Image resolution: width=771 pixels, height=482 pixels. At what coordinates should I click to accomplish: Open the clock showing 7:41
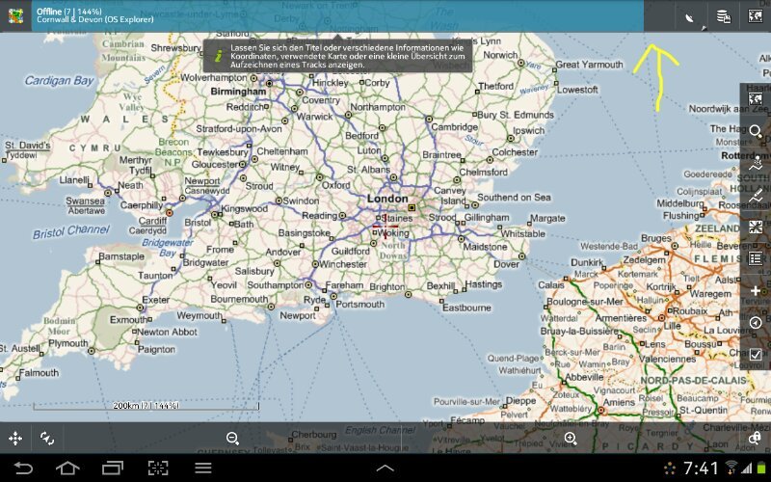(701, 468)
